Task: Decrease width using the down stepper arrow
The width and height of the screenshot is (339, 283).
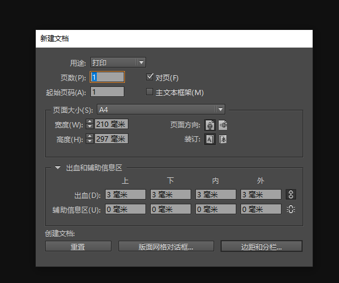Action: [90, 126]
